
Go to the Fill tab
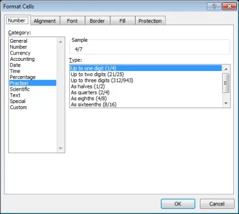click(x=122, y=21)
